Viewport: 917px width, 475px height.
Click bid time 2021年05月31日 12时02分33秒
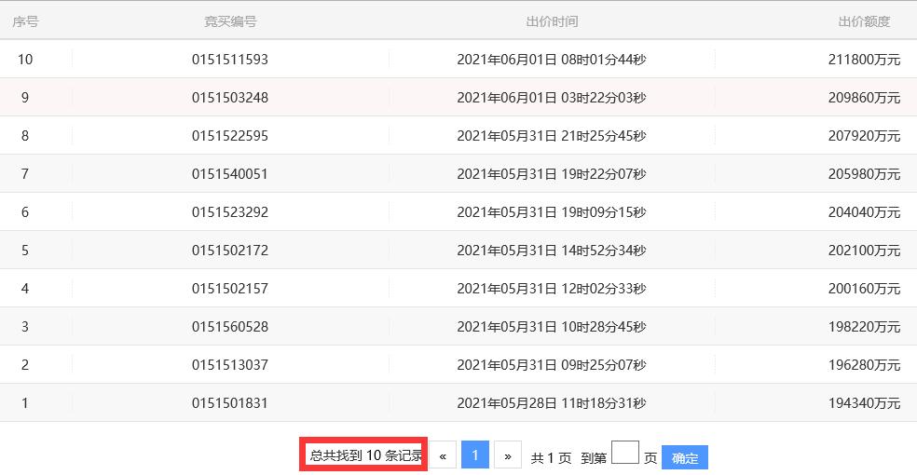(x=552, y=288)
